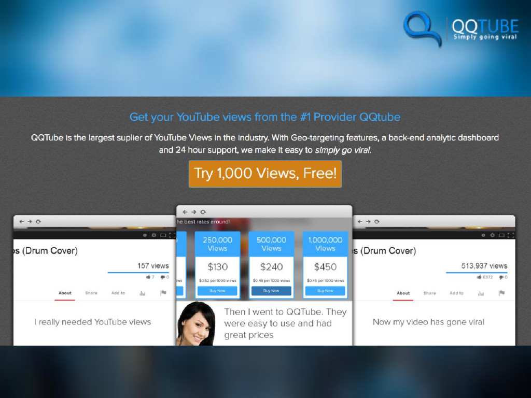The width and height of the screenshot is (531, 398).
Task: Click the 513,937 views count
Action: (484, 266)
